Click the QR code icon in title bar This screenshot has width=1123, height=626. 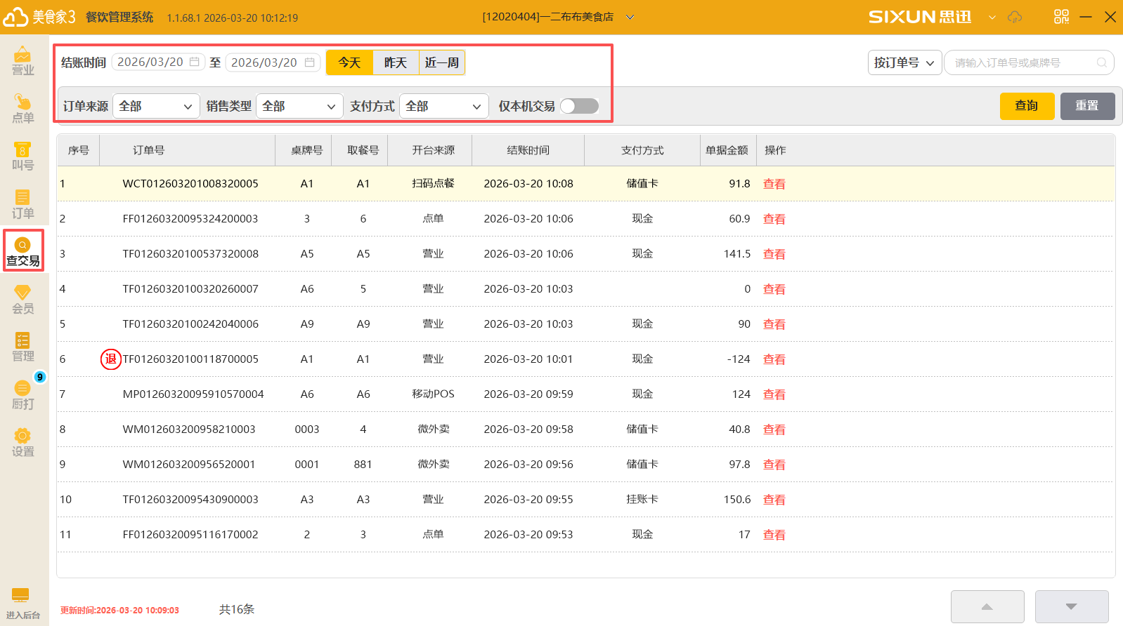(1061, 17)
